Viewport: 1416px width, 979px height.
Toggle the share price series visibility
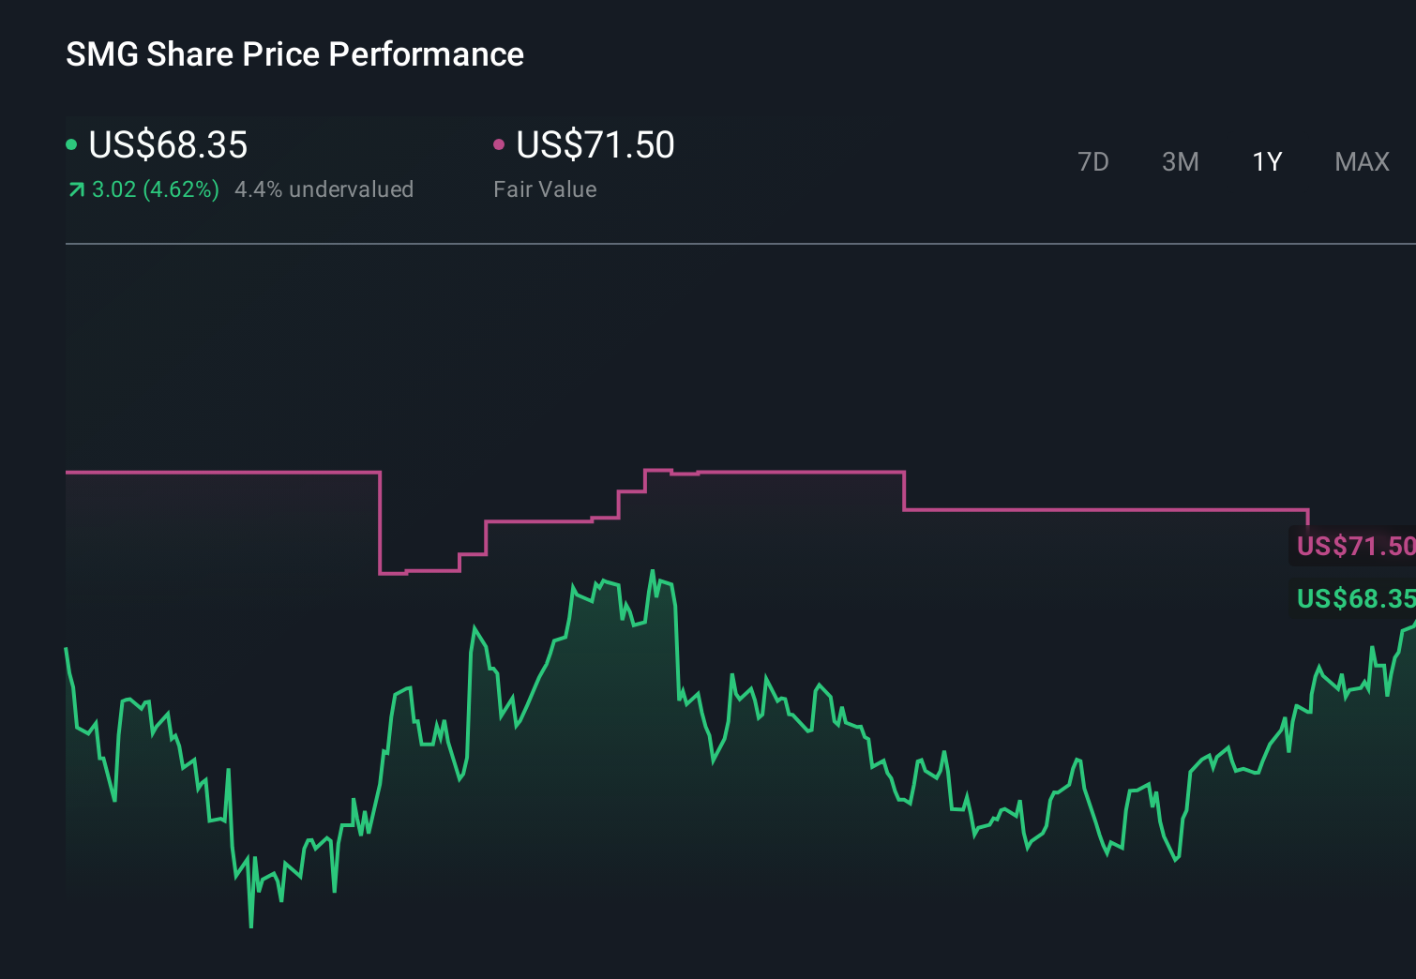point(167,145)
